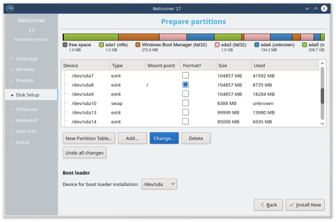Click the '/' mount point of sda8
This screenshot has width=336, height=222.
tap(147, 85)
